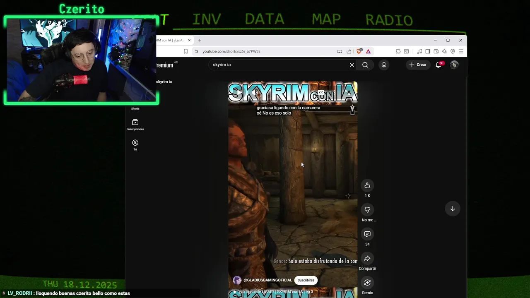Clear the search text with X
530x298 pixels.
point(352,65)
